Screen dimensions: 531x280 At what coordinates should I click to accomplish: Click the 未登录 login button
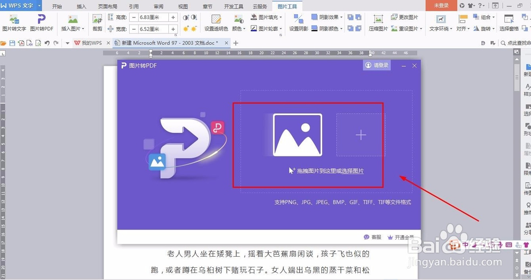click(441, 5)
